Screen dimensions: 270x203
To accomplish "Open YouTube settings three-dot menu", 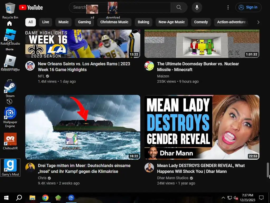I will [228, 7].
